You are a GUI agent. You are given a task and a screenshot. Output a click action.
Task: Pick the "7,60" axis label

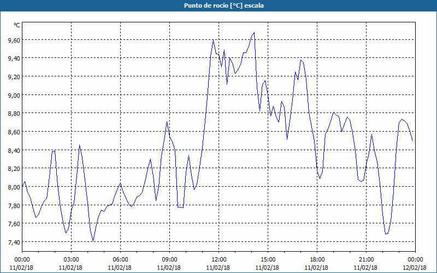click(14, 224)
